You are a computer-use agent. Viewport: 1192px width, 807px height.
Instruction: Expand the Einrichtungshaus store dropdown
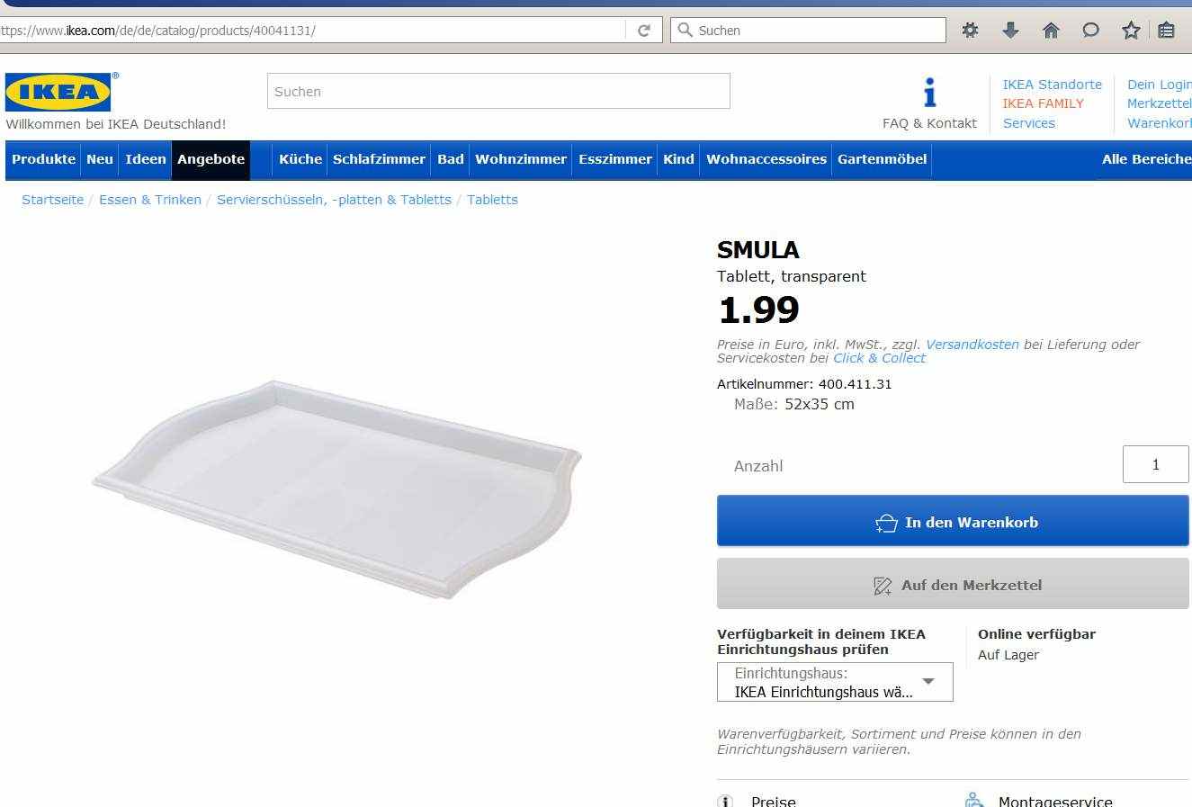pos(835,682)
